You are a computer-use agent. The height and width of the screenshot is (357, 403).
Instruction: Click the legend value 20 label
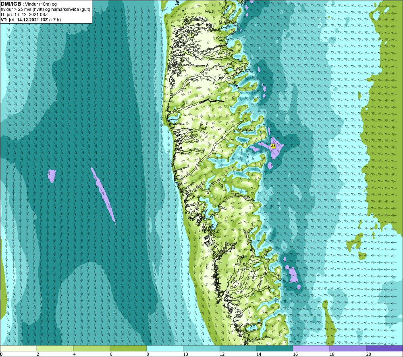pyautogui.click(x=369, y=354)
